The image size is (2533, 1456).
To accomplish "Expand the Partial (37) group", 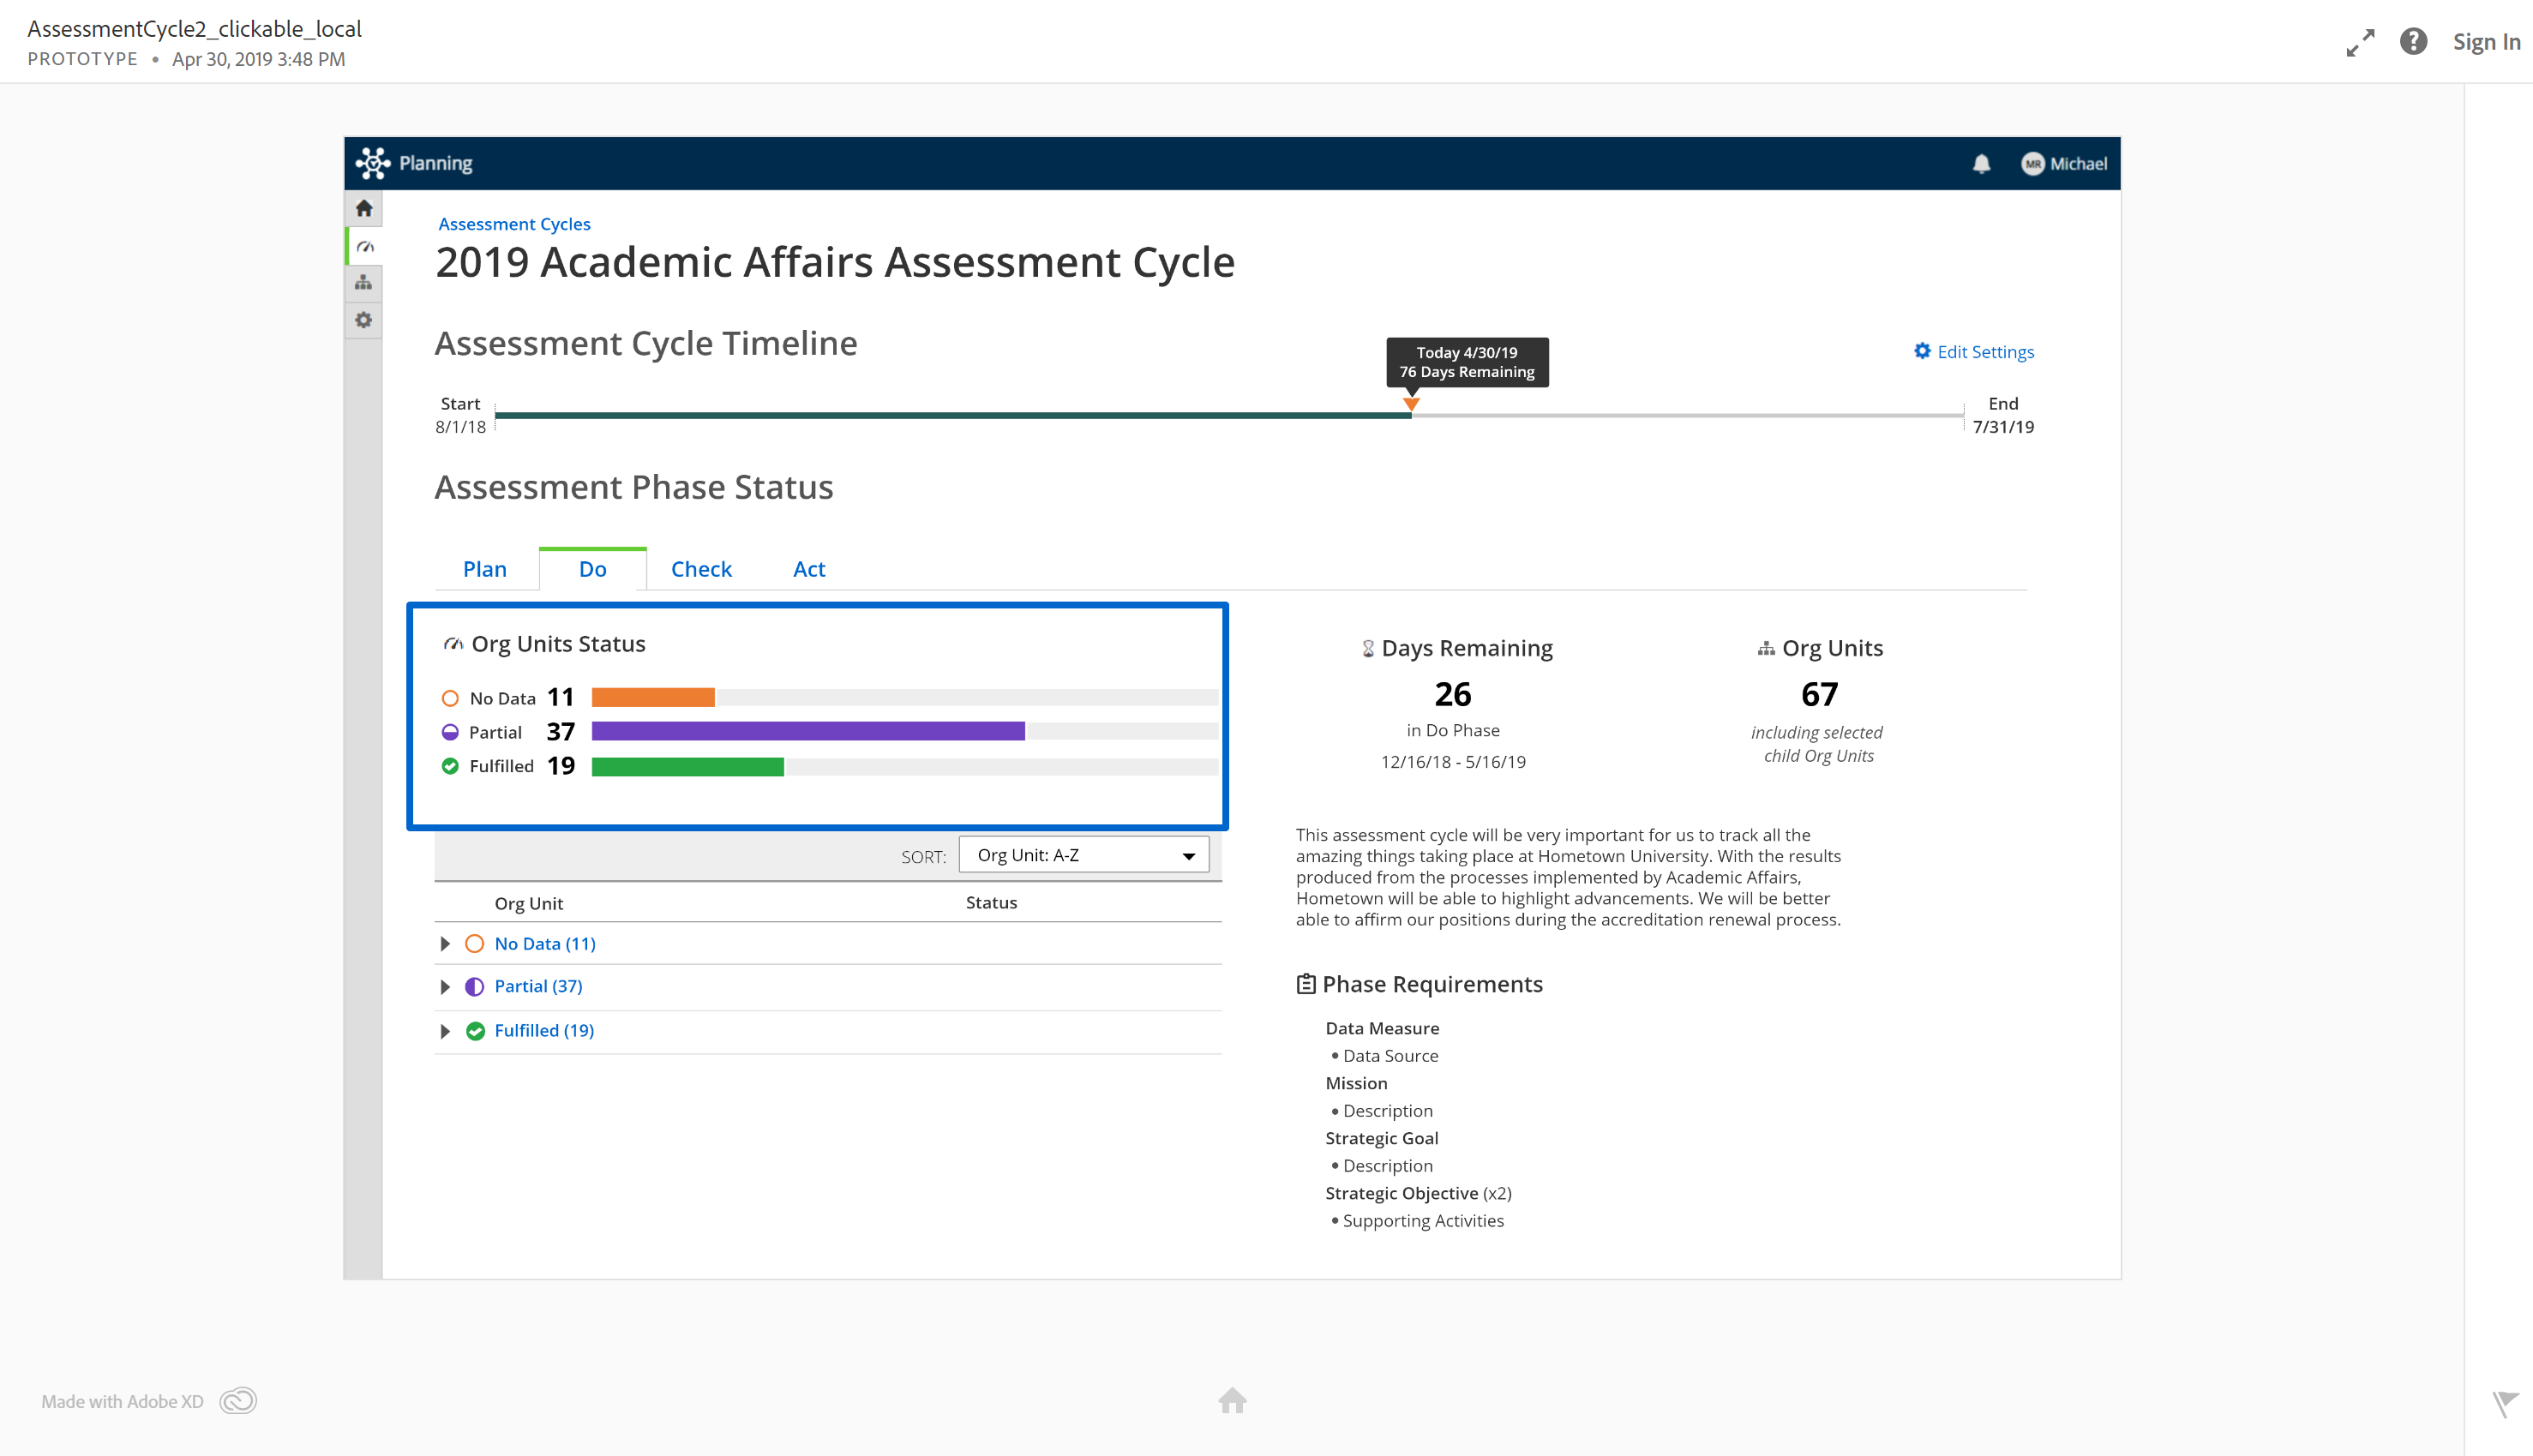I will pyautogui.click(x=445, y=986).
